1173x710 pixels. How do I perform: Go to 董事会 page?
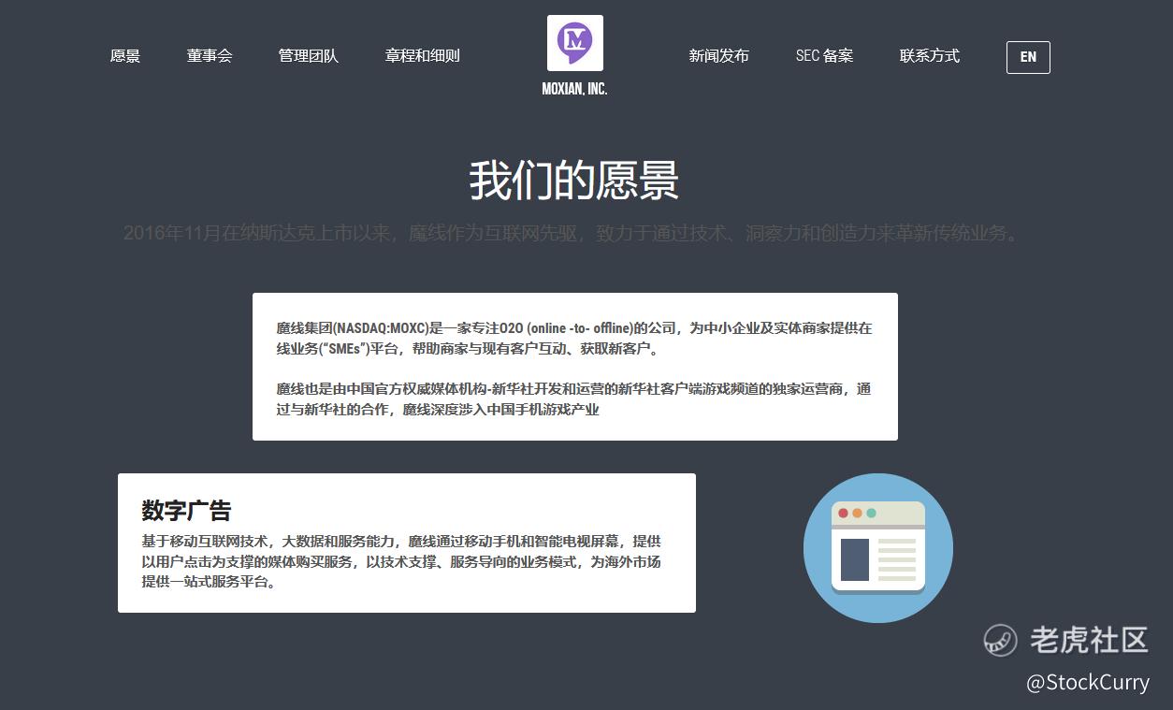click(210, 56)
